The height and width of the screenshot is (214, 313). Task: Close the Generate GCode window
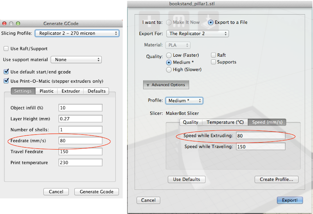click(x=4, y=23)
